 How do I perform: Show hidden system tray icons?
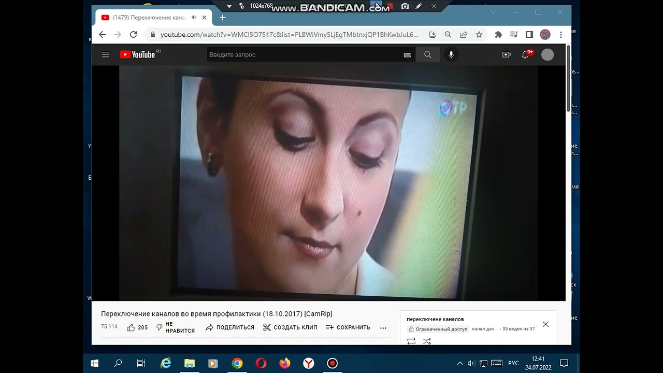pos(459,363)
